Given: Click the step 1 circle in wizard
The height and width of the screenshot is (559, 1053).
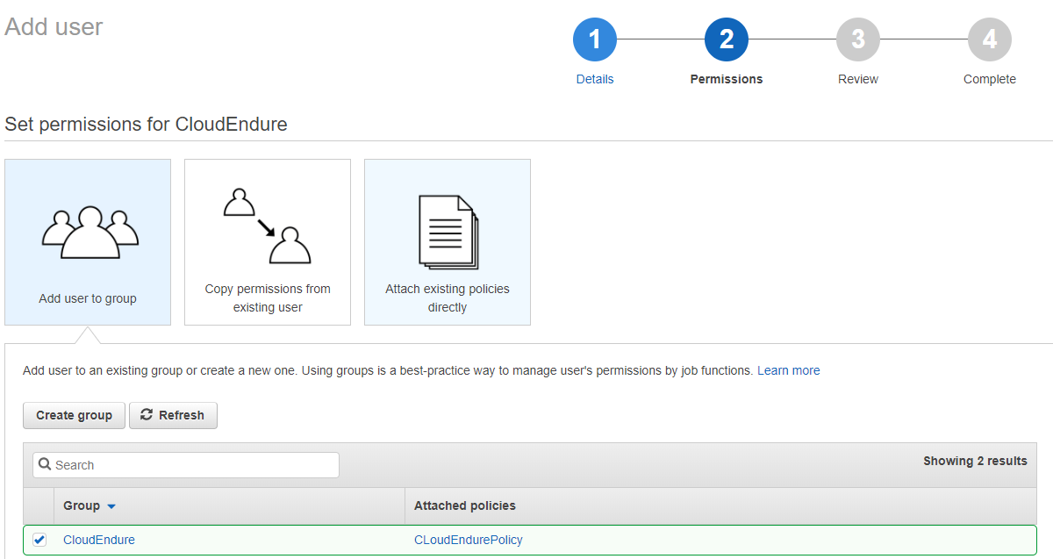Looking at the screenshot, I should pos(595,39).
